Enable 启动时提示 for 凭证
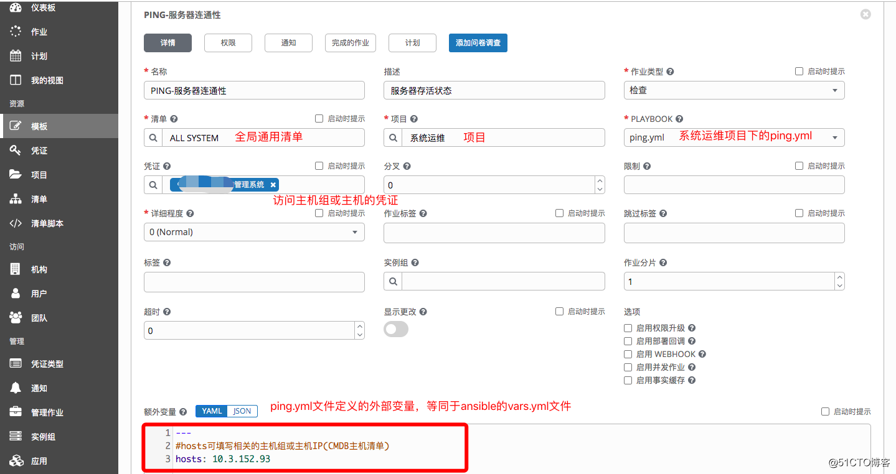The width and height of the screenshot is (896, 474). 319,165
